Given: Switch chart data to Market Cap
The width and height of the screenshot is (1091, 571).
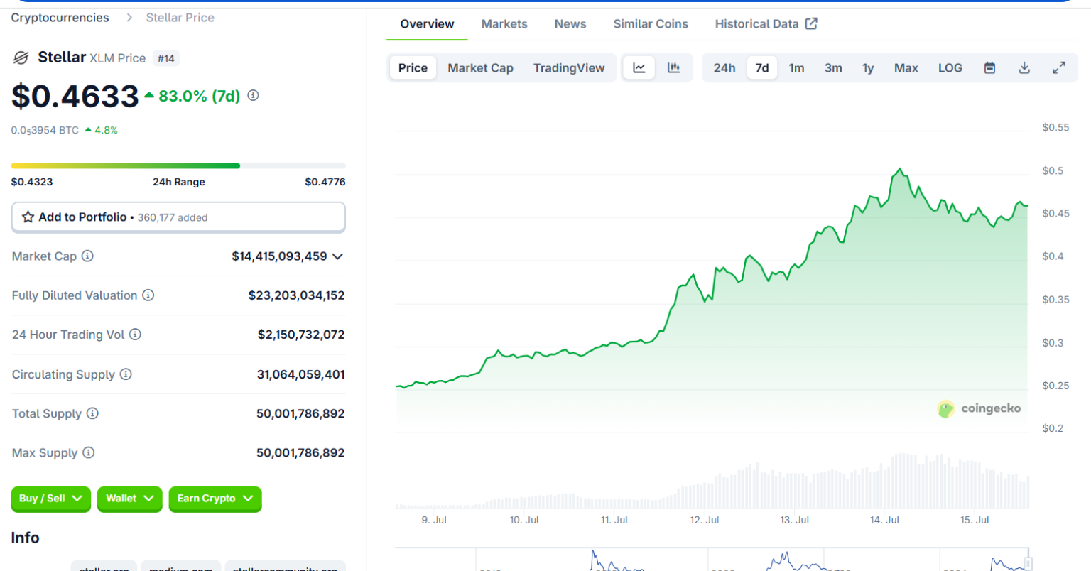Looking at the screenshot, I should click(x=481, y=67).
